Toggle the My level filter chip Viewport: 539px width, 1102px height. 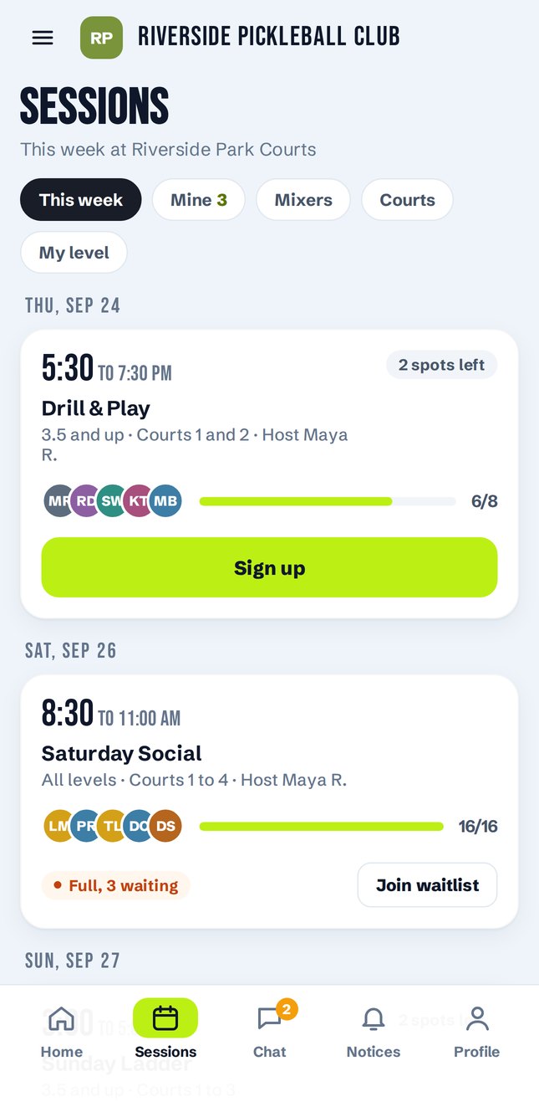(74, 253)
